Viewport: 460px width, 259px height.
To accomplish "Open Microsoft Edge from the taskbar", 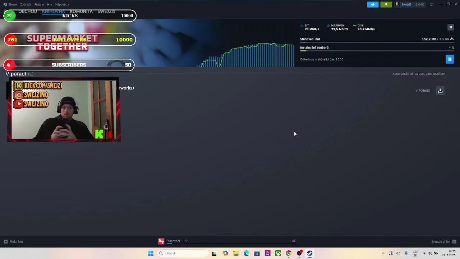I will [x=247, y=253].
